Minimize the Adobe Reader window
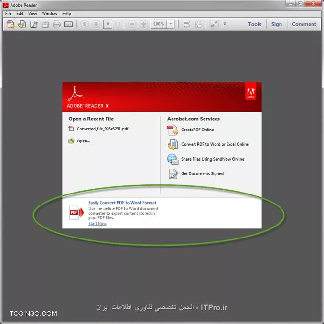The image size is (324, 324). [x=291, y=4]
